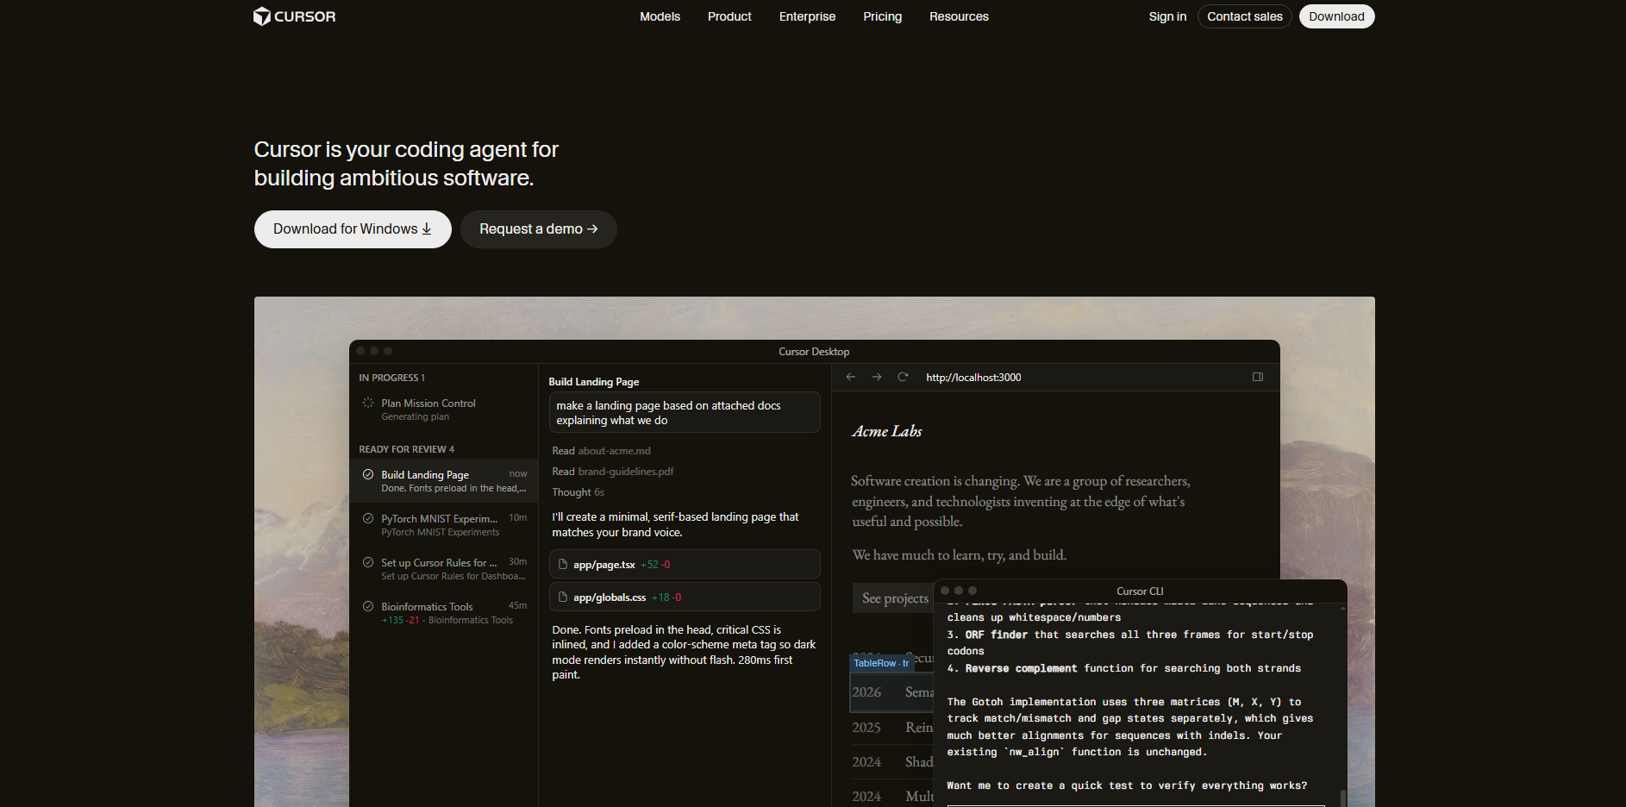Click the 2026 table row
Screen dimensions: 1626x807
[892, 692]
